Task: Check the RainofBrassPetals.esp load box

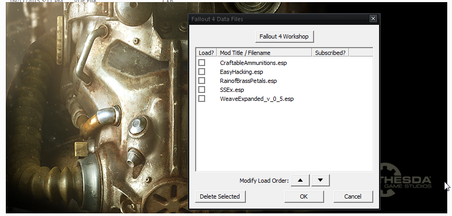Action: pos(202,80)
